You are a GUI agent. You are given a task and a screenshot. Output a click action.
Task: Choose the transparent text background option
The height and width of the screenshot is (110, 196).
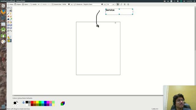9,41
